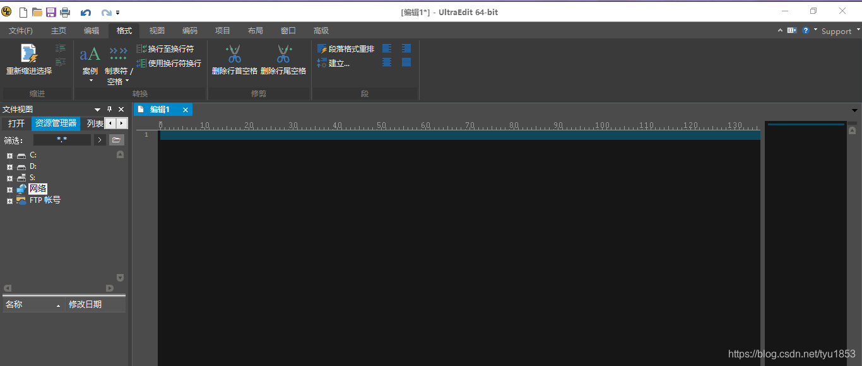862x366 pixels.
Task: Open the 文件视图 panel dropdown arrow
Action: coord(97,110)
